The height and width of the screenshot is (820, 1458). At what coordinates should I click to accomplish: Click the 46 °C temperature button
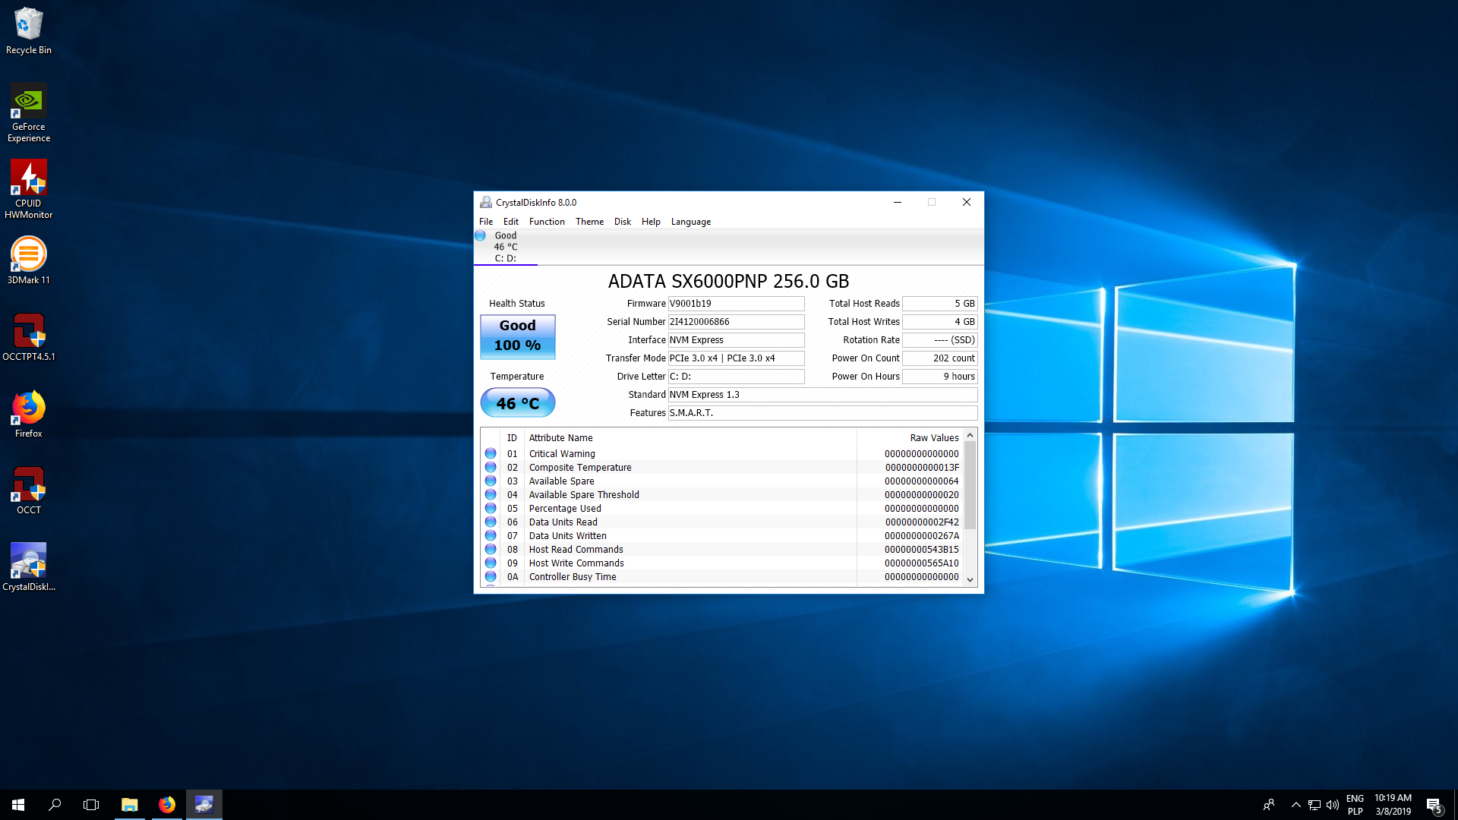pos(518,403)
